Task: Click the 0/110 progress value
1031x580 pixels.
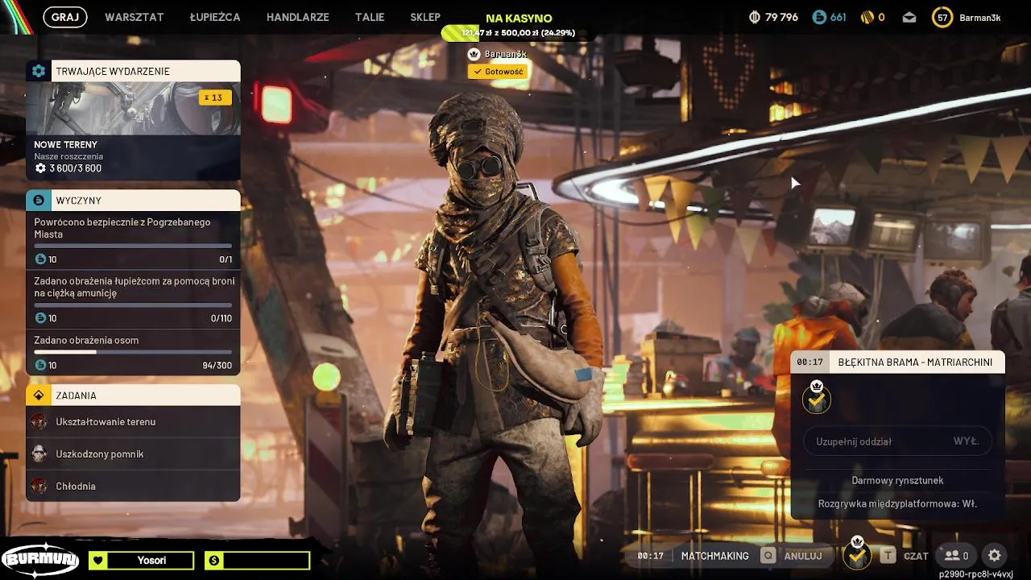Action: pos(221,318)
